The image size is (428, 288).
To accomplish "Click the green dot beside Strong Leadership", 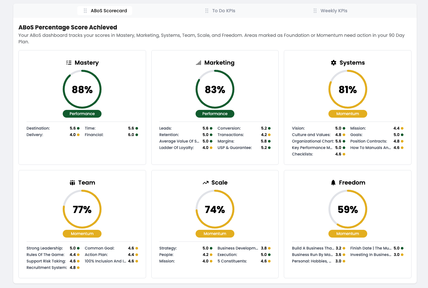I will [78, 248].
